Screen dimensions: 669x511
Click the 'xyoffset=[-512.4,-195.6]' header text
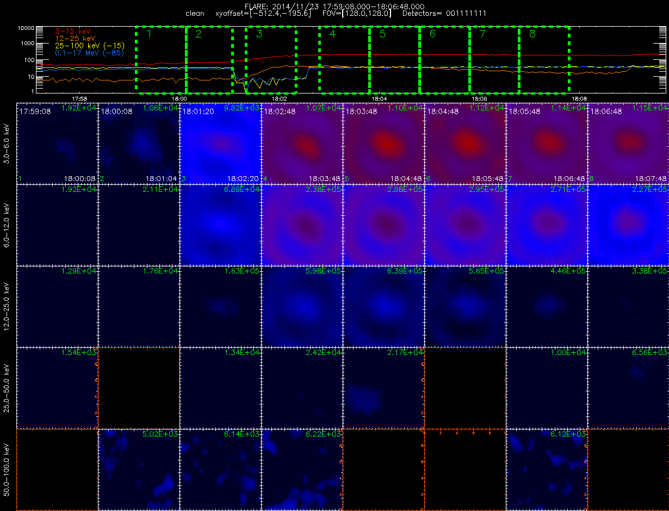pos(264,13)
